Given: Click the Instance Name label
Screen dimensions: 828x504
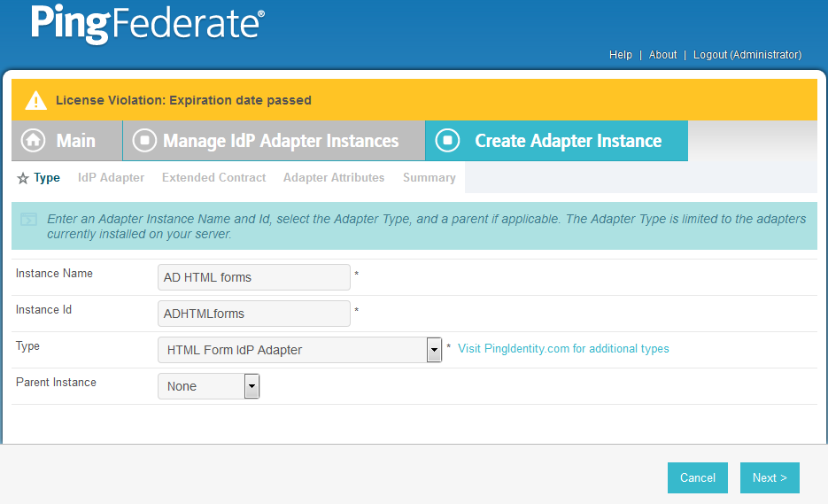Looking at the screenshot, I should [54, 273].
